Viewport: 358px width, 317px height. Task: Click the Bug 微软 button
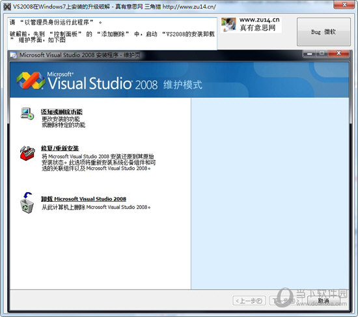[x=324, y=32]
